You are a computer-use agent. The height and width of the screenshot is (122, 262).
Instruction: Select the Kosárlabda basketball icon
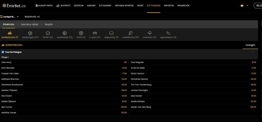click(x=65, y=33)
